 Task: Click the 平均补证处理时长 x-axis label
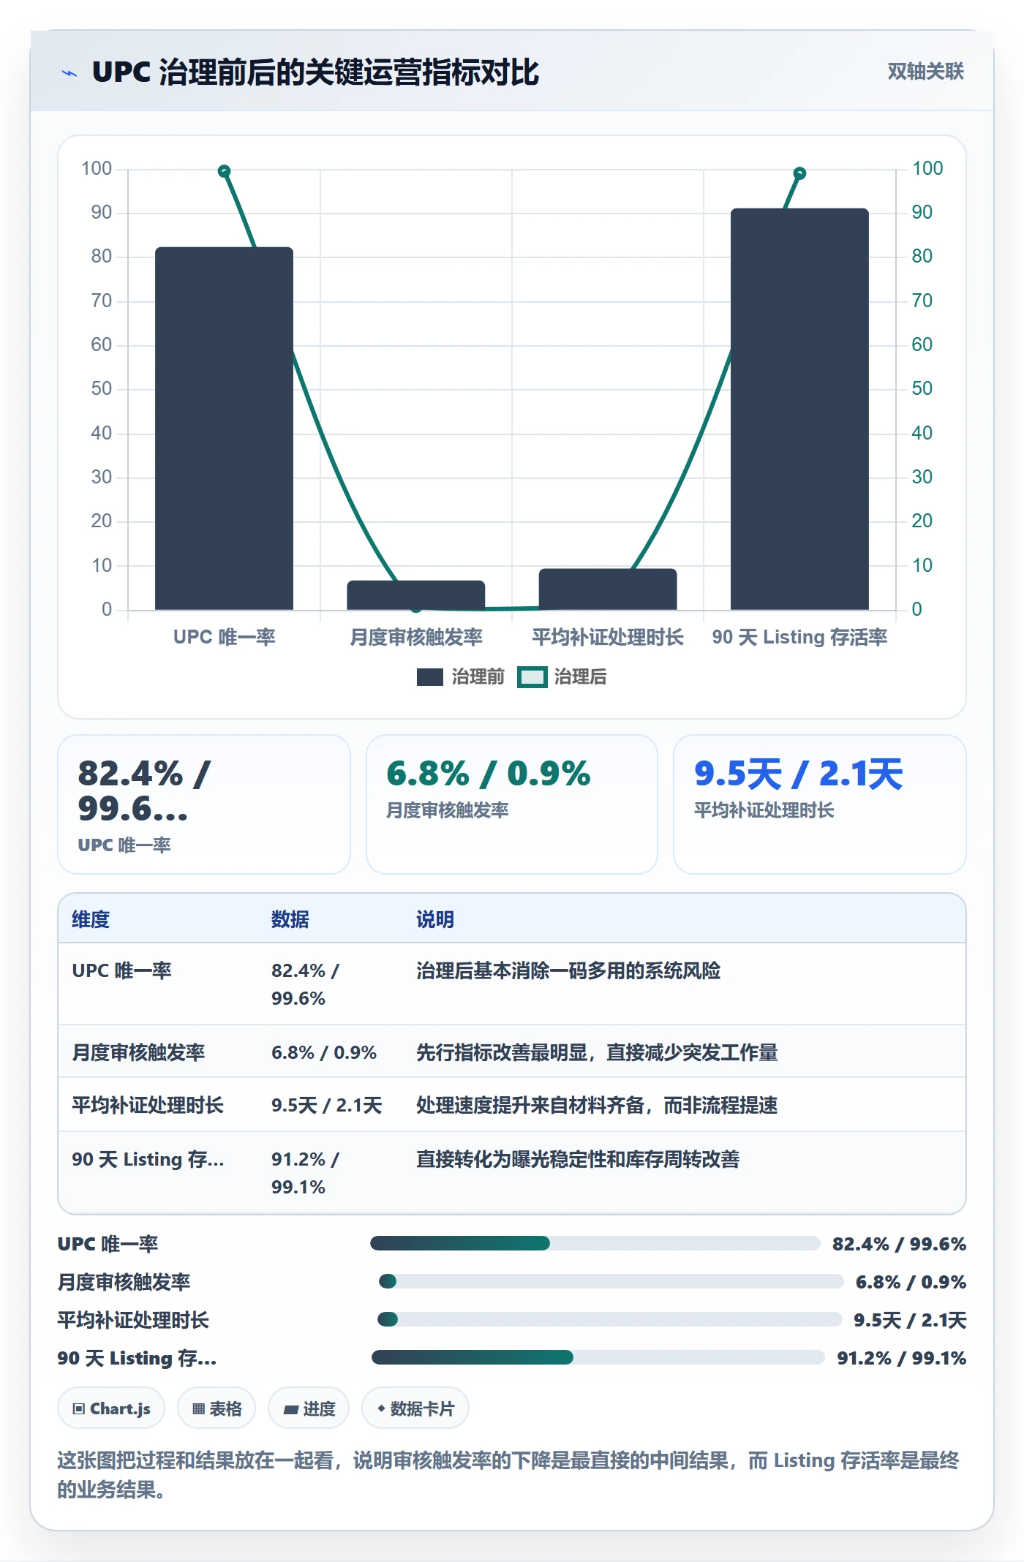point(608,637)
